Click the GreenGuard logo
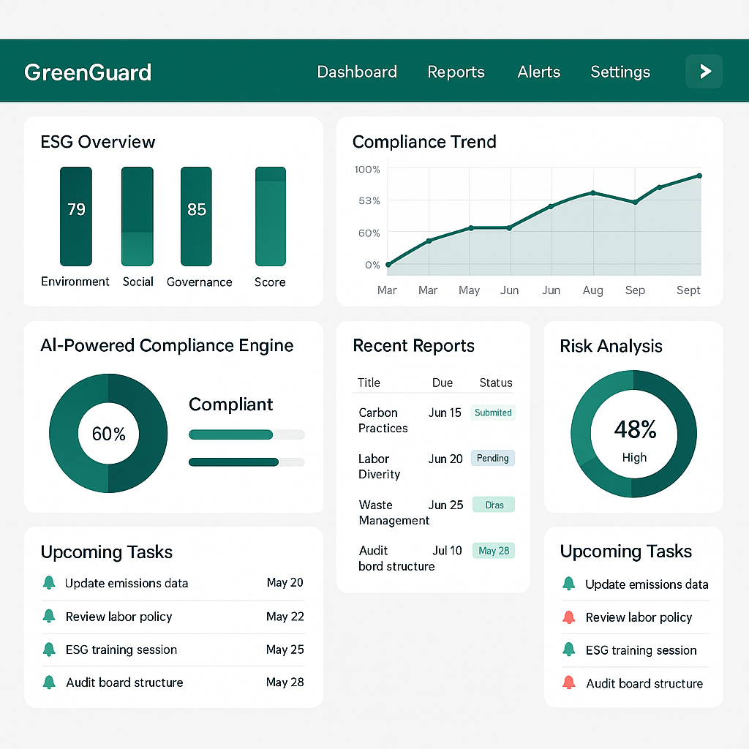Screen dimensions: 749x749 click(x=88, y=72)
